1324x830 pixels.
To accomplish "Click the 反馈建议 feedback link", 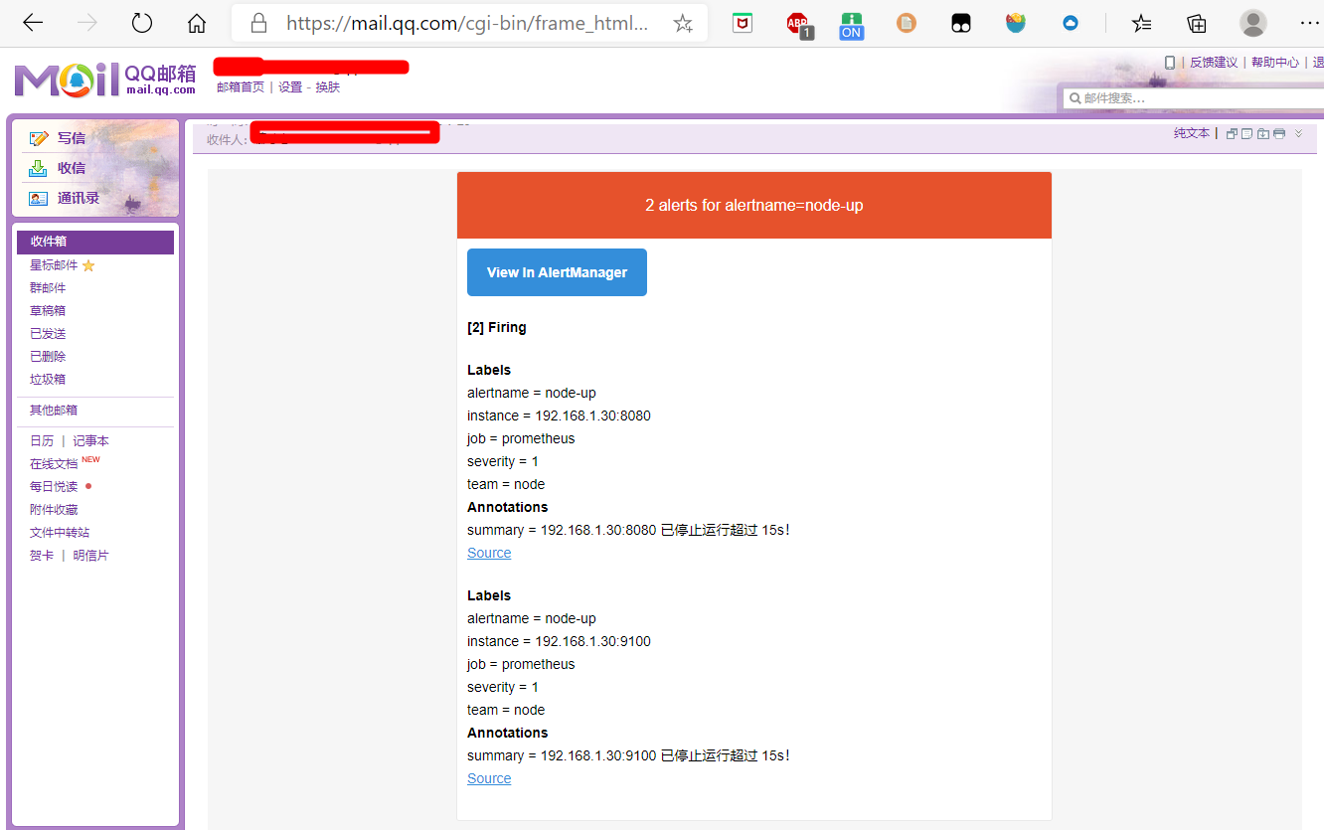I will click(1214, 63).
